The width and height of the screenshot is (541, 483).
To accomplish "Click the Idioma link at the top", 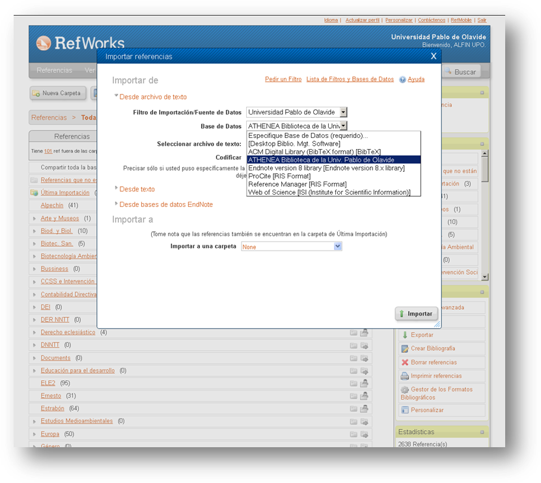I will click(x=331, y=20).
